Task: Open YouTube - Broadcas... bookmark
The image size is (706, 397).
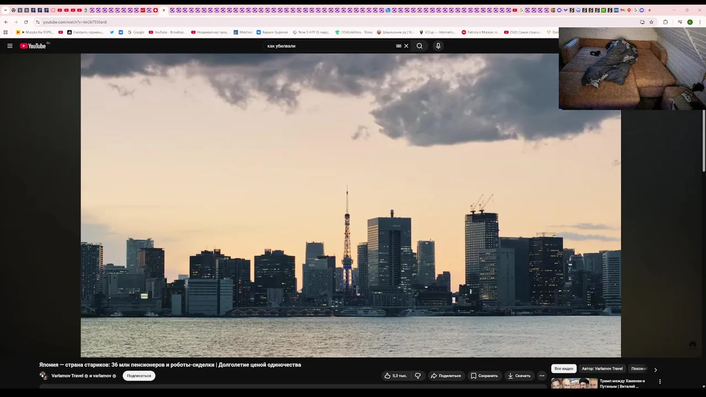Action: [x=167, y=32]
